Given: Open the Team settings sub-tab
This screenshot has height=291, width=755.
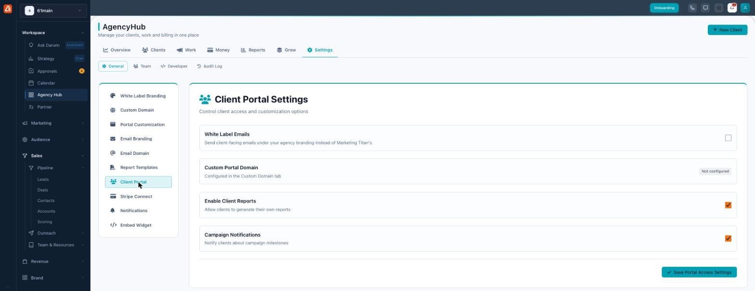Looking at the screenshot, I should (x=142, y=66).
